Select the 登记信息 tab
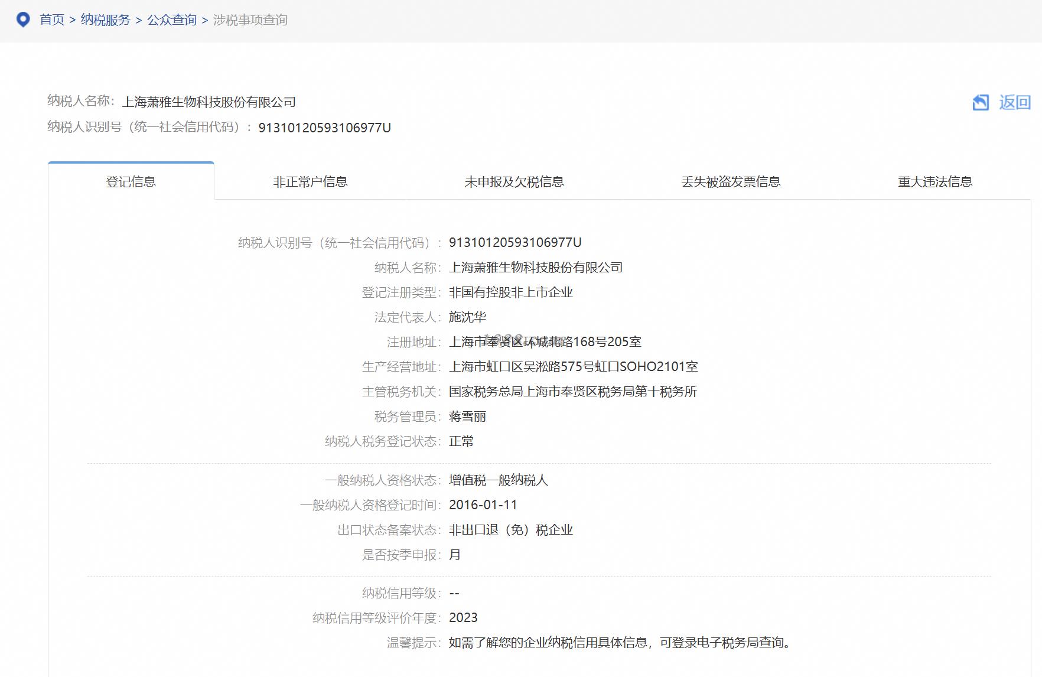 131,181
